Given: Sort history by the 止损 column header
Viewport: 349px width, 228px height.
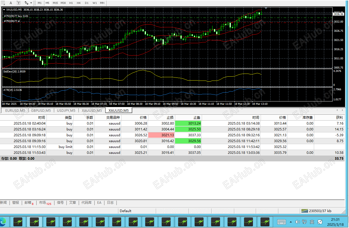Looking at the screenshot, I should (162, 118).
